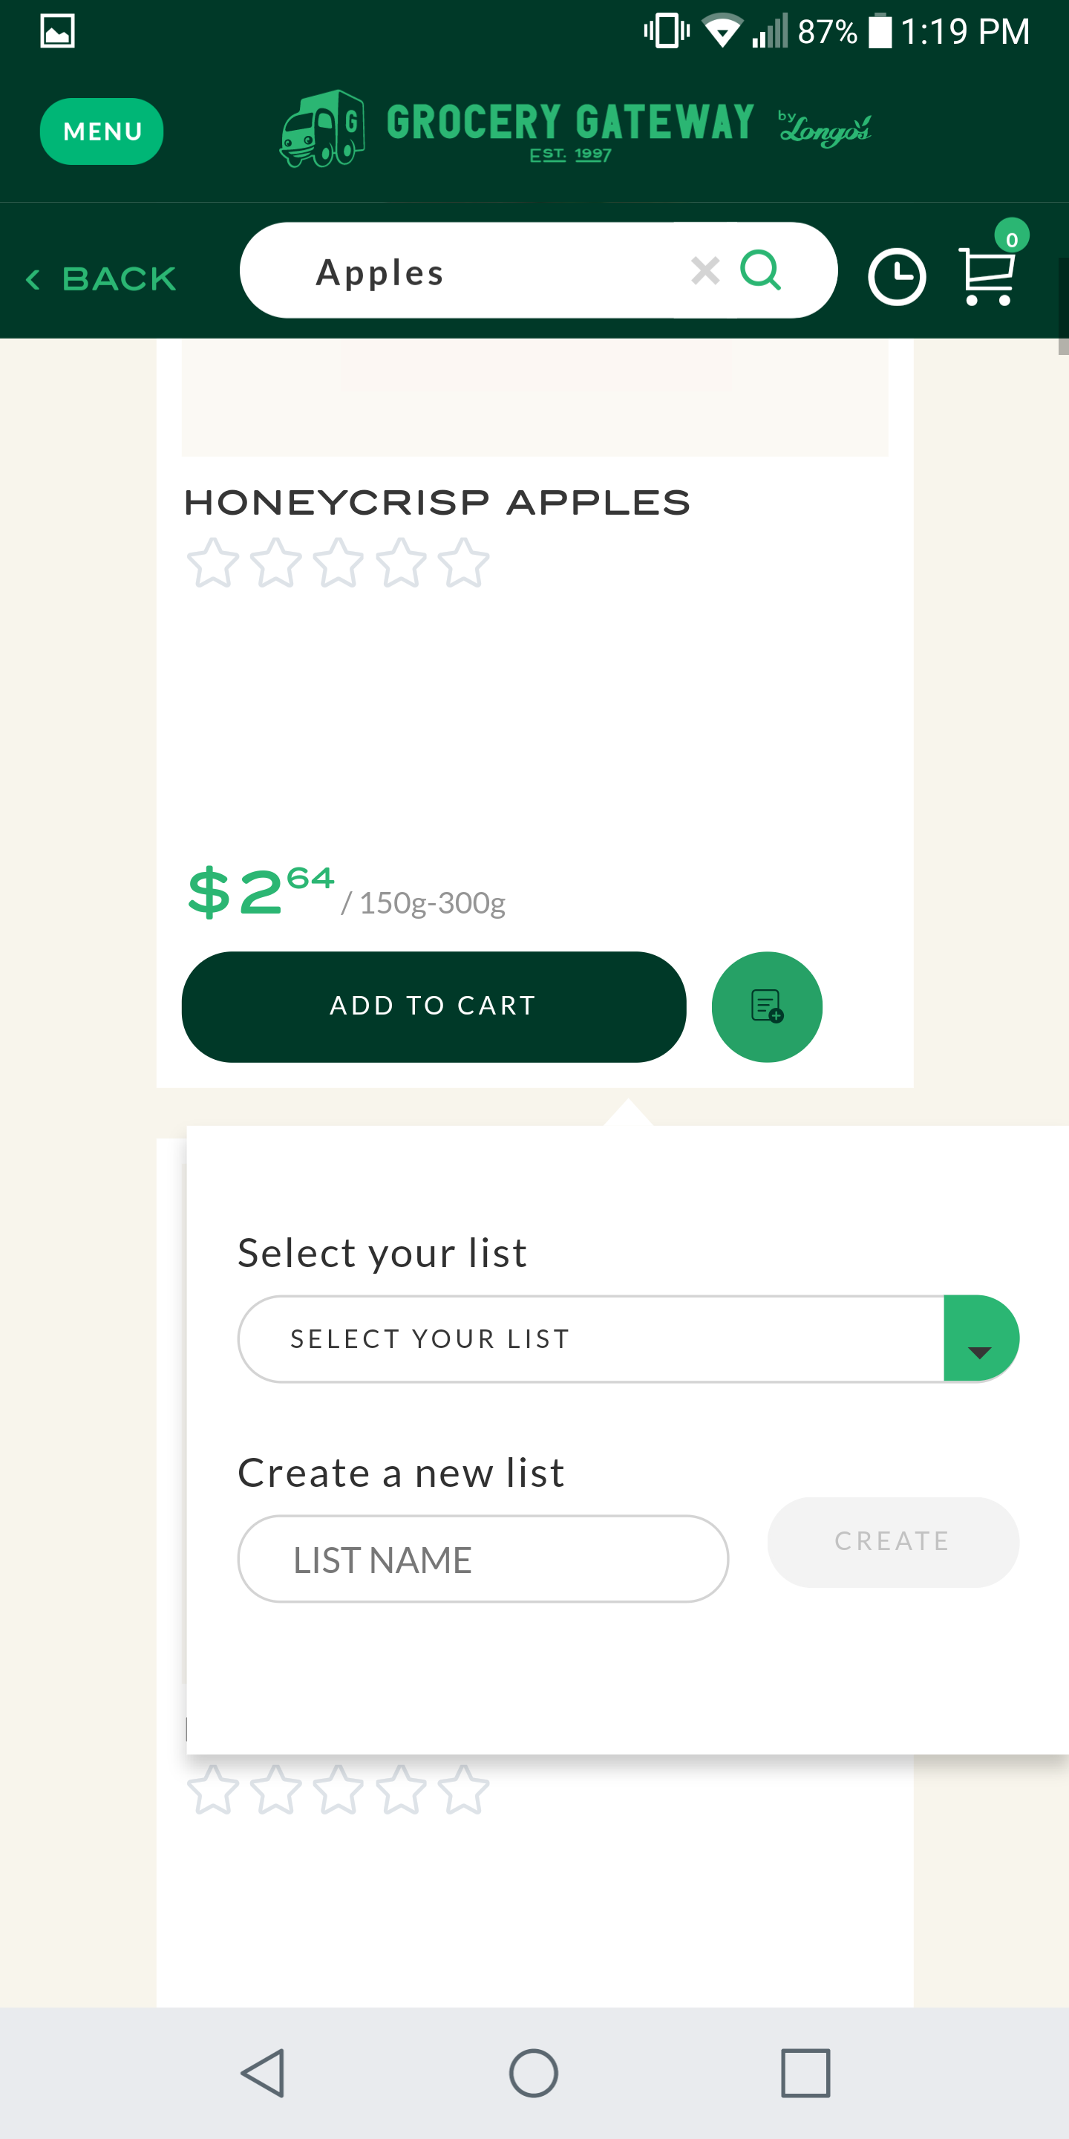Open the Grocery Gateway truck logo
The image size is (1069, 2139).
[322, 129]
